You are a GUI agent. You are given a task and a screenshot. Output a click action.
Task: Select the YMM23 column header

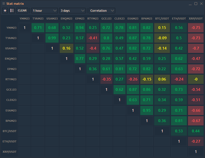pyautogui.click(x=25, y=19)
